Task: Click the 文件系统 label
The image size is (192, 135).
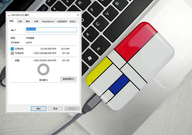Action: (15, 43)
